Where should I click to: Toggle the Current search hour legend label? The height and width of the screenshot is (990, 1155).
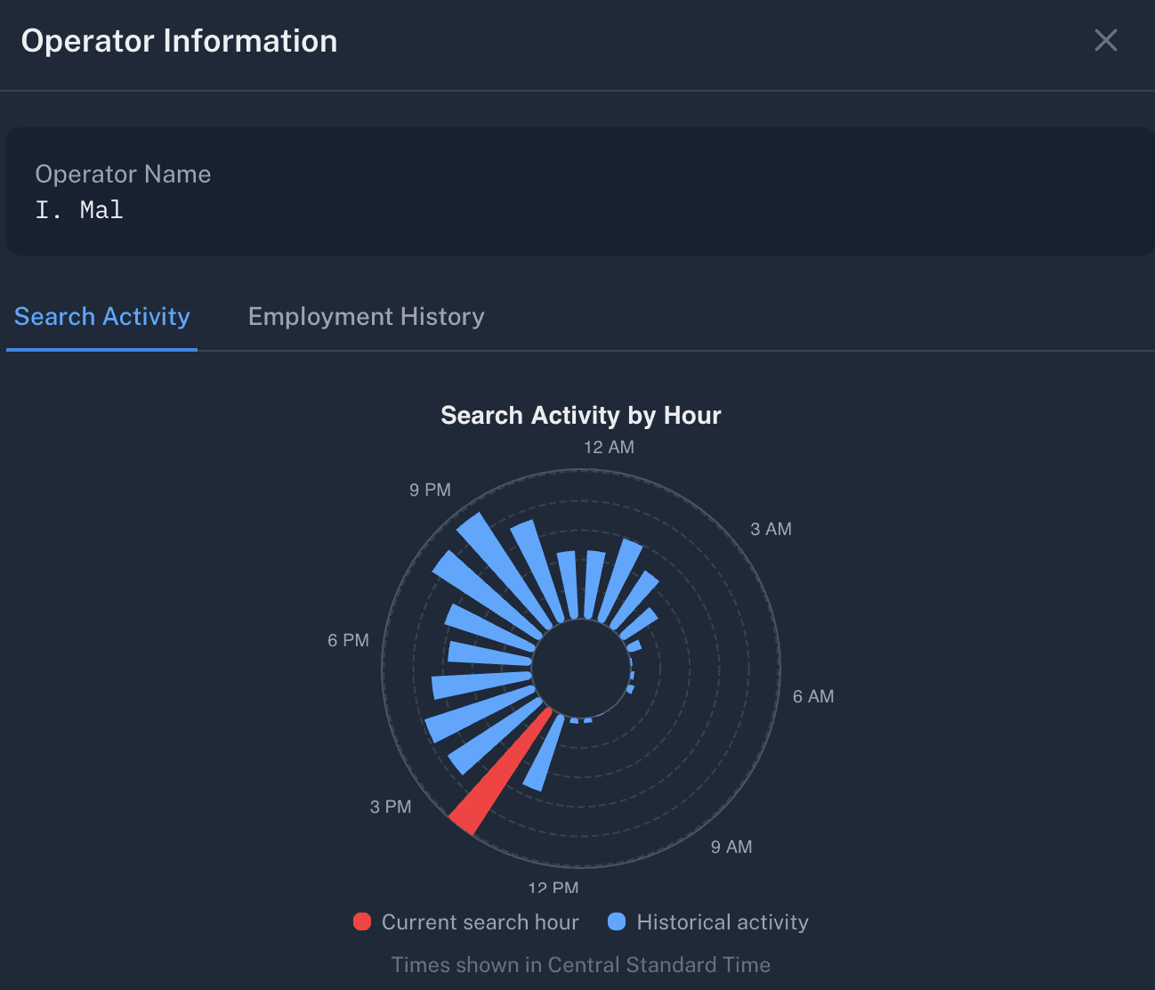tap(480, 922)
